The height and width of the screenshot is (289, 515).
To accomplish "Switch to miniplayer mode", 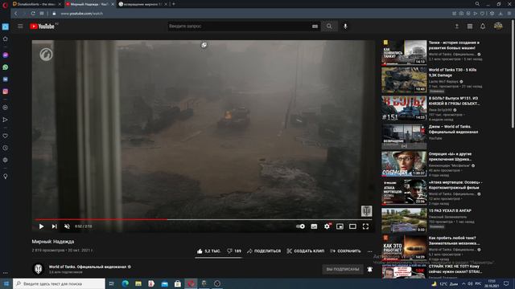I will click(340, 226).
